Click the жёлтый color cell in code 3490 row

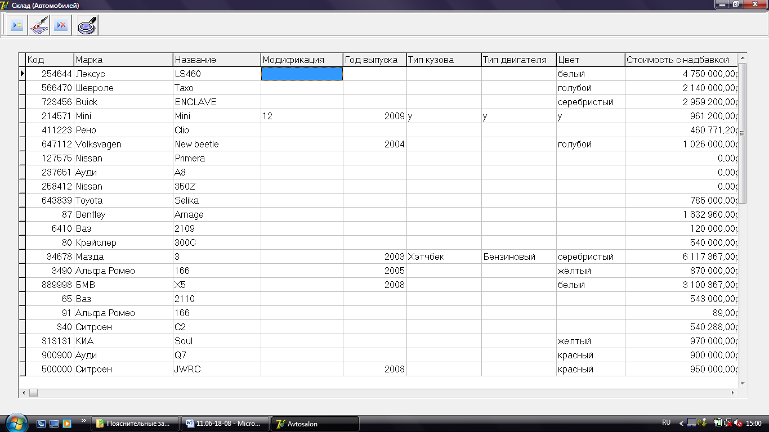pyautogui.click(x=591, y=271)
